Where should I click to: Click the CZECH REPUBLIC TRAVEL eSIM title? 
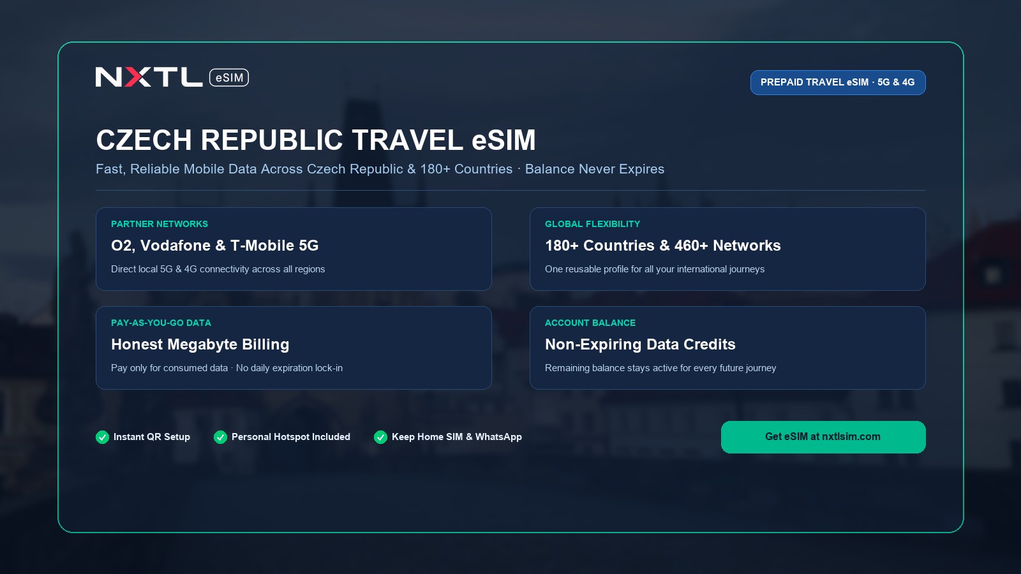(316, 140)
